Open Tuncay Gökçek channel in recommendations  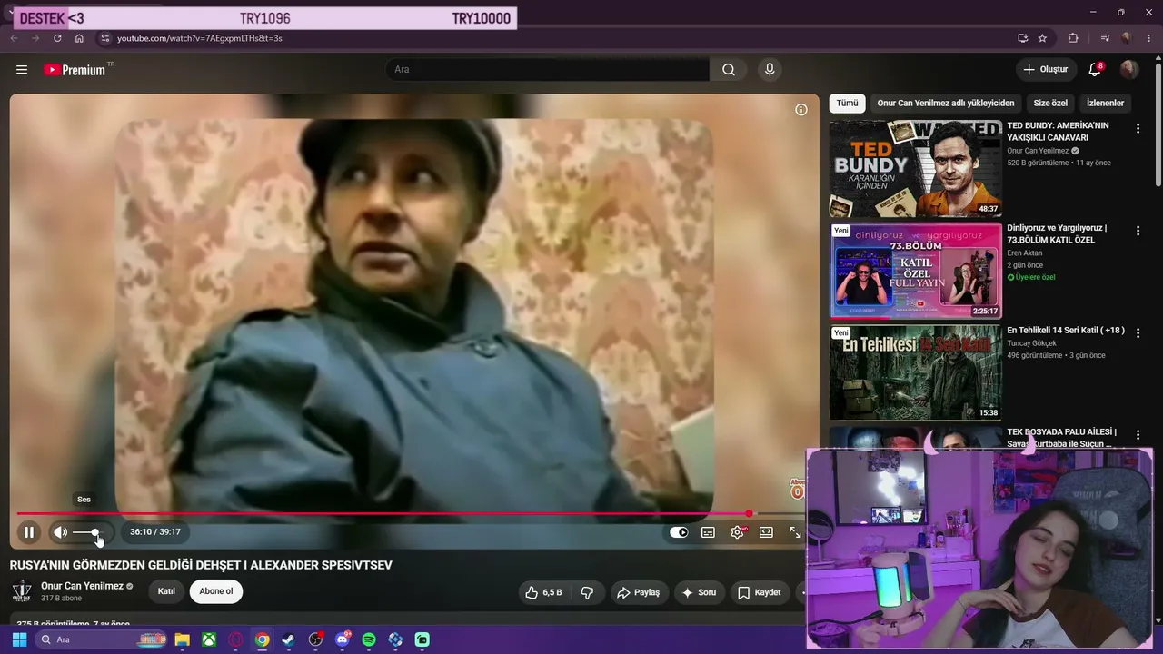[x=1031, y=343]
